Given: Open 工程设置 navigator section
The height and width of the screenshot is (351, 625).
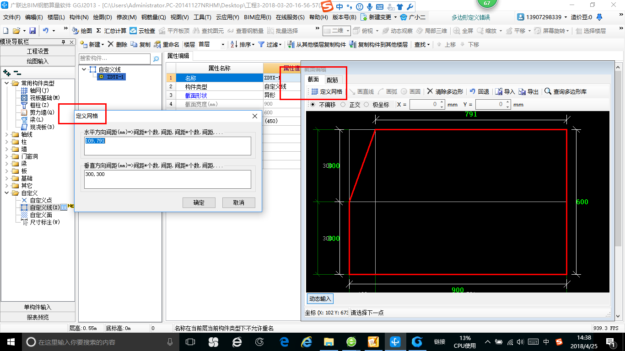Looking at the screenshot, I should (38, 51).
